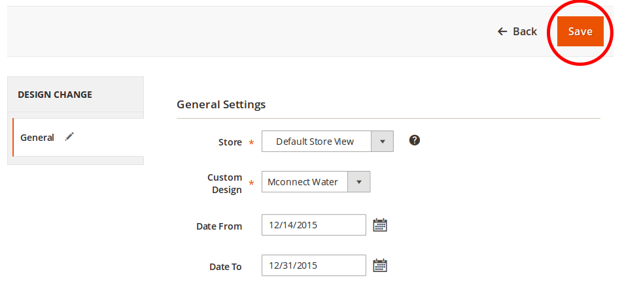Image resolution: width=624 pixels, height=302 pixels.
Task: Click the help question mark icon
Action: pyautogui.click(x=414, y=140)
